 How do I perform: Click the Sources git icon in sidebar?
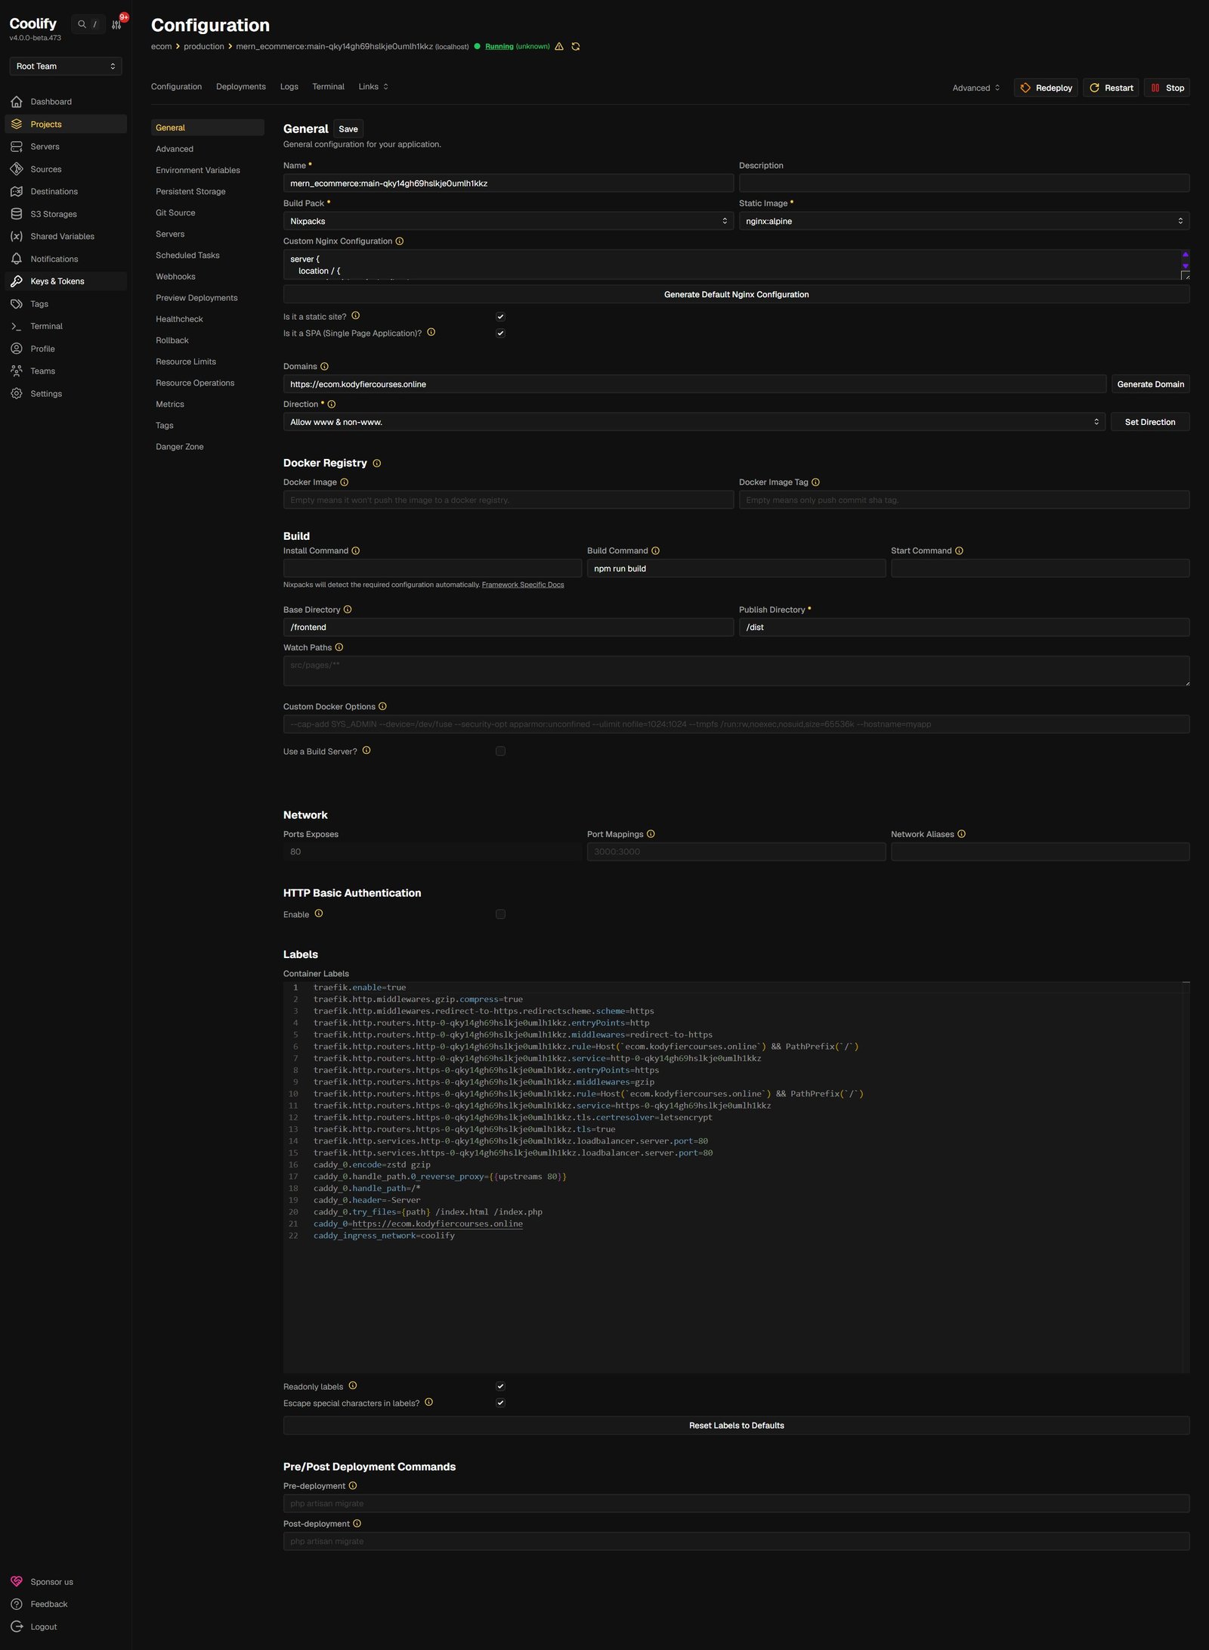pos(17,169)
